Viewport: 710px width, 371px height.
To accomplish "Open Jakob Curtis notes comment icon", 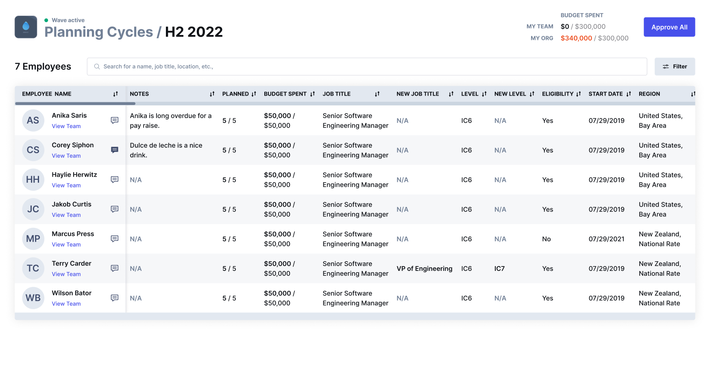I will pyautogui.click(x=115, y=209).
